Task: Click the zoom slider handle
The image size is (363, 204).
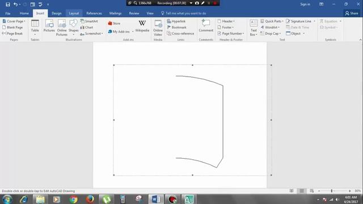Action: point(331,191)
